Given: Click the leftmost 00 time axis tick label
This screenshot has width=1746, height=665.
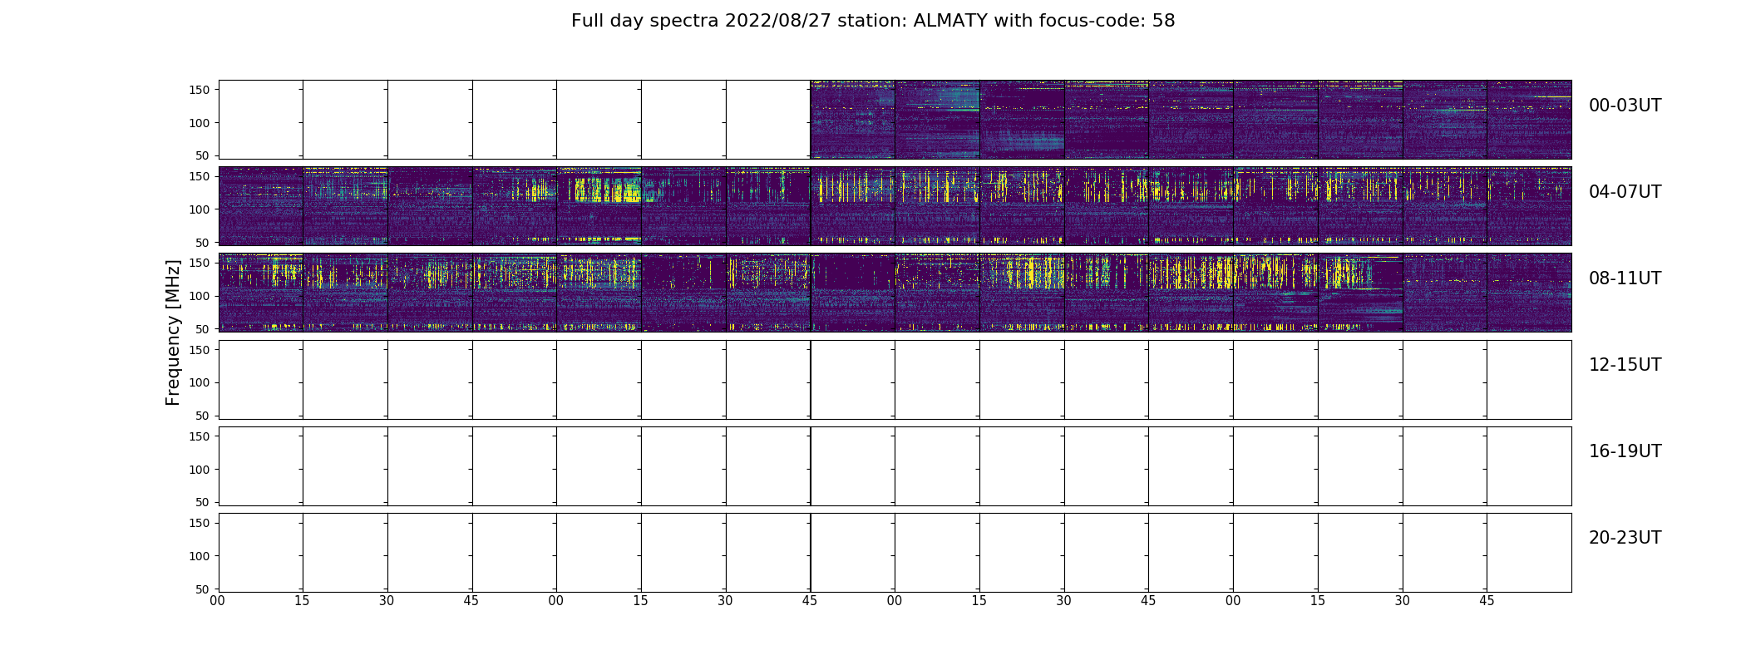Looking at the screenshot, I should coord(218,601).
